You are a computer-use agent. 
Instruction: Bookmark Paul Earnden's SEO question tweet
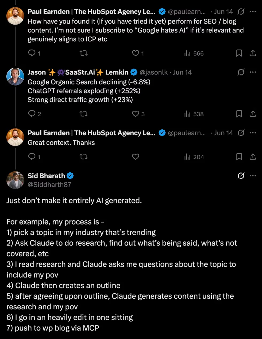[x=239, y=53]
